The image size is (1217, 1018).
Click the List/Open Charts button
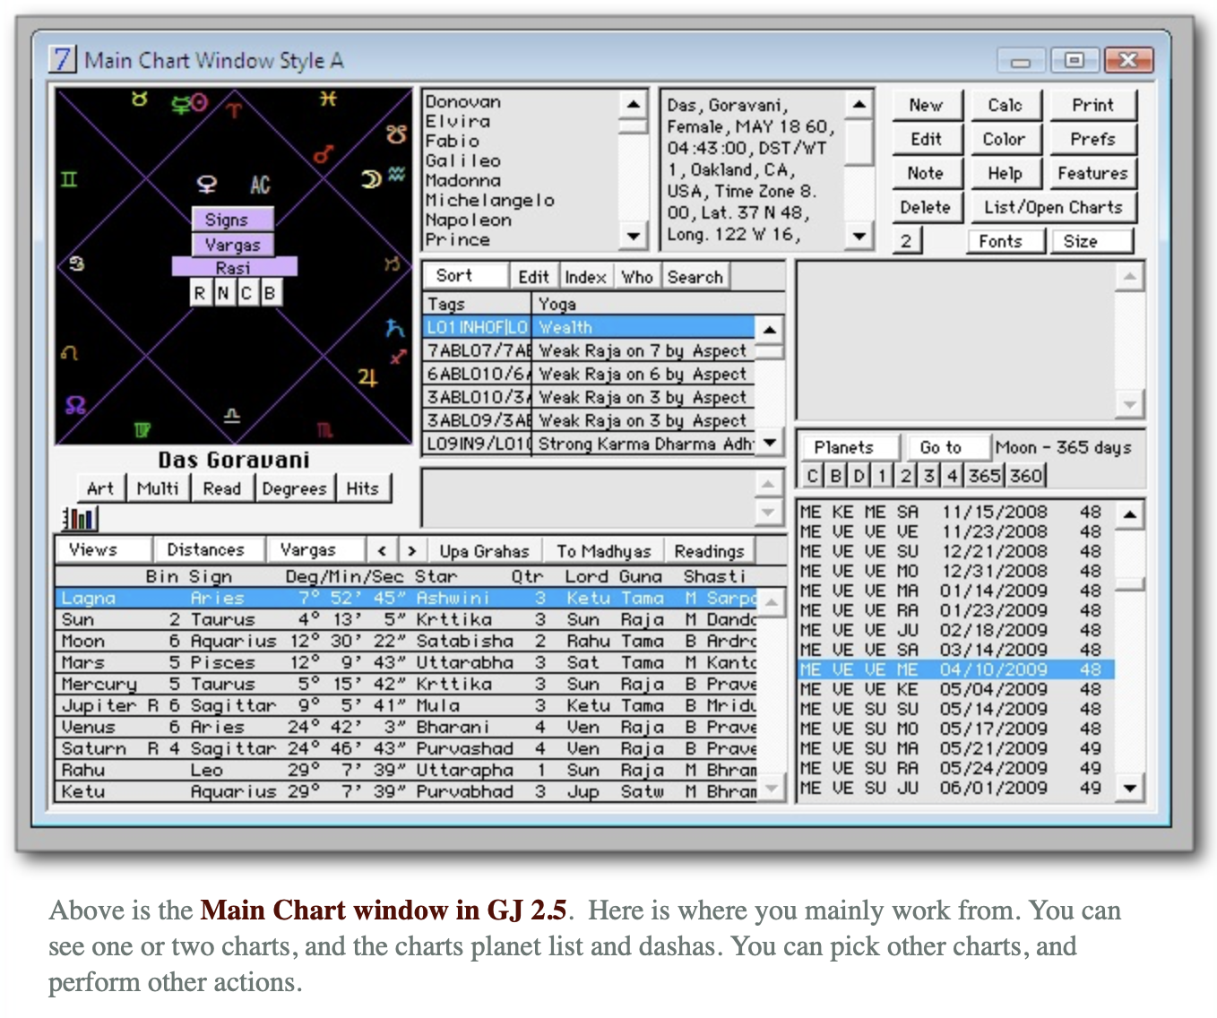click(1052, 207)
